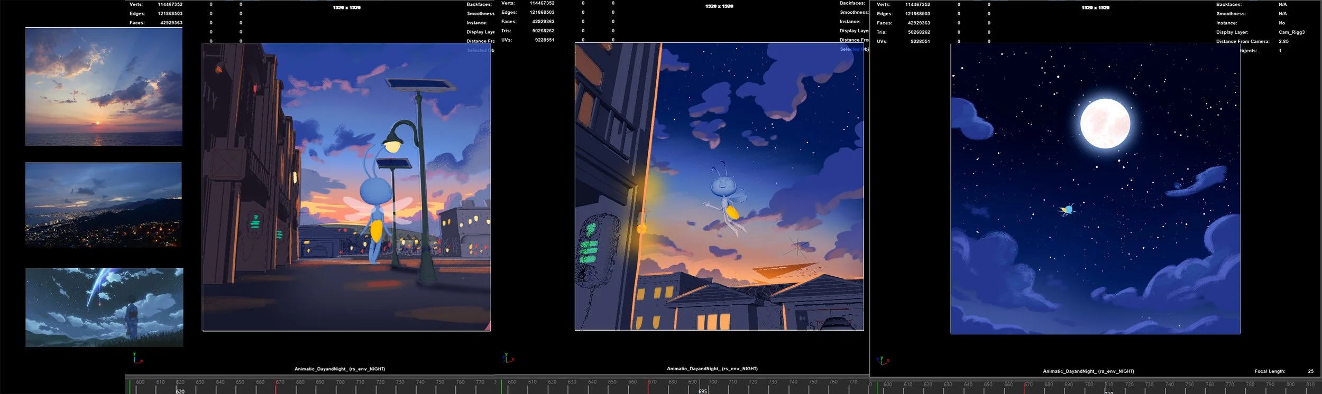Click camera name label under full moon viewport
This screenshot has width=1322, height=394.
click(x=1088, y=371)
